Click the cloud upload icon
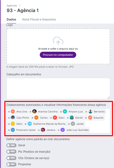The height and width of the screenshot is (168, 114). [58, 41]
